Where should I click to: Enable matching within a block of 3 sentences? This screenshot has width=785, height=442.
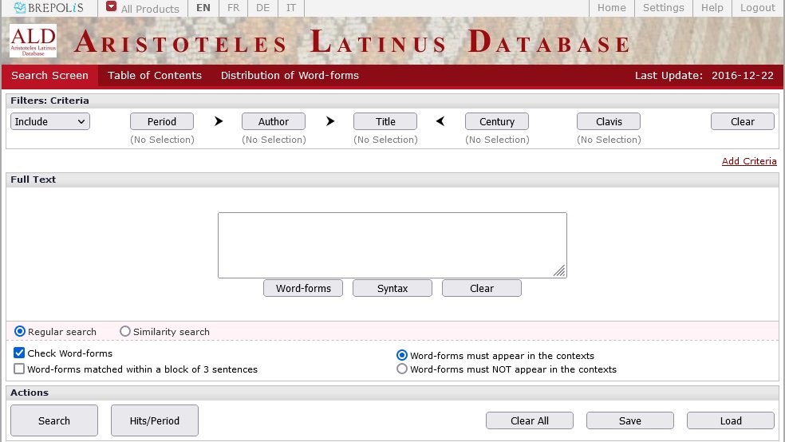[19, 369]
